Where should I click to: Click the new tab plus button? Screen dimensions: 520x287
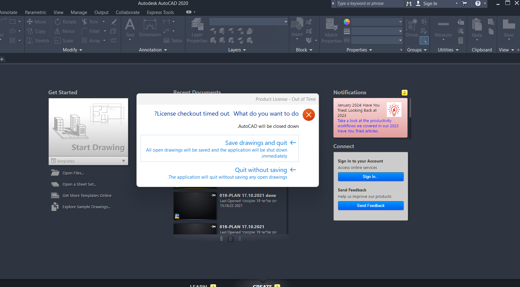click(x=2, y=59)
